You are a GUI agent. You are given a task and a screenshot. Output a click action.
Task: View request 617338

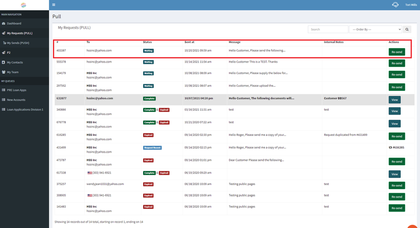pyautogui.click(x=395, y=174)
